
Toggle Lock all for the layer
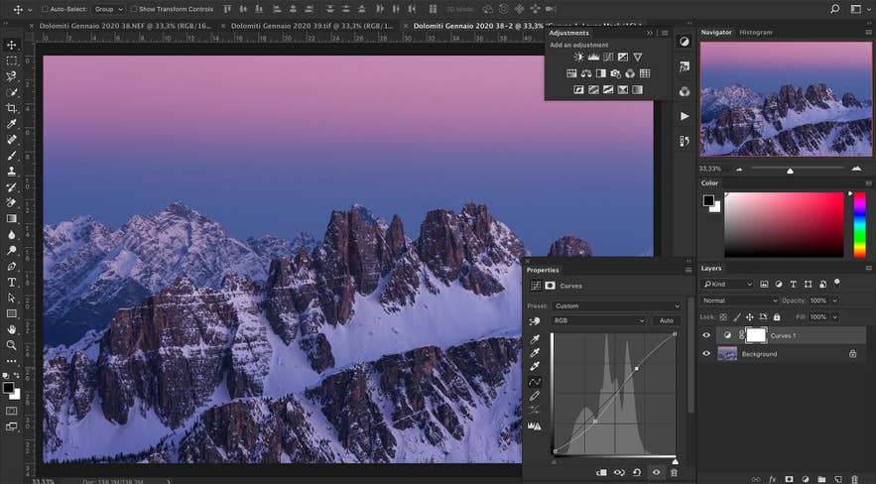coord(777,317)
